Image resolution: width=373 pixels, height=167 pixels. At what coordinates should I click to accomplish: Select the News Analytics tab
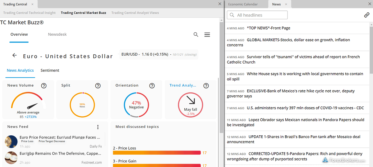point(20,70)
